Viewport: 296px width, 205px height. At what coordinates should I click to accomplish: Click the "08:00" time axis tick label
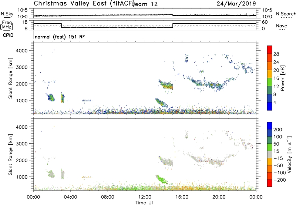tap(108, 197)
